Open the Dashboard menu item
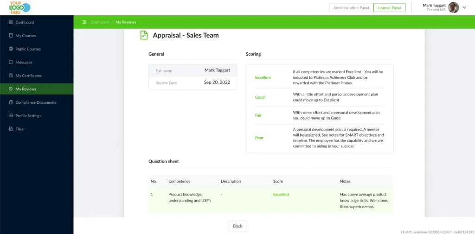The height and width of the screenshot is (234, 475). pos(37,22)
